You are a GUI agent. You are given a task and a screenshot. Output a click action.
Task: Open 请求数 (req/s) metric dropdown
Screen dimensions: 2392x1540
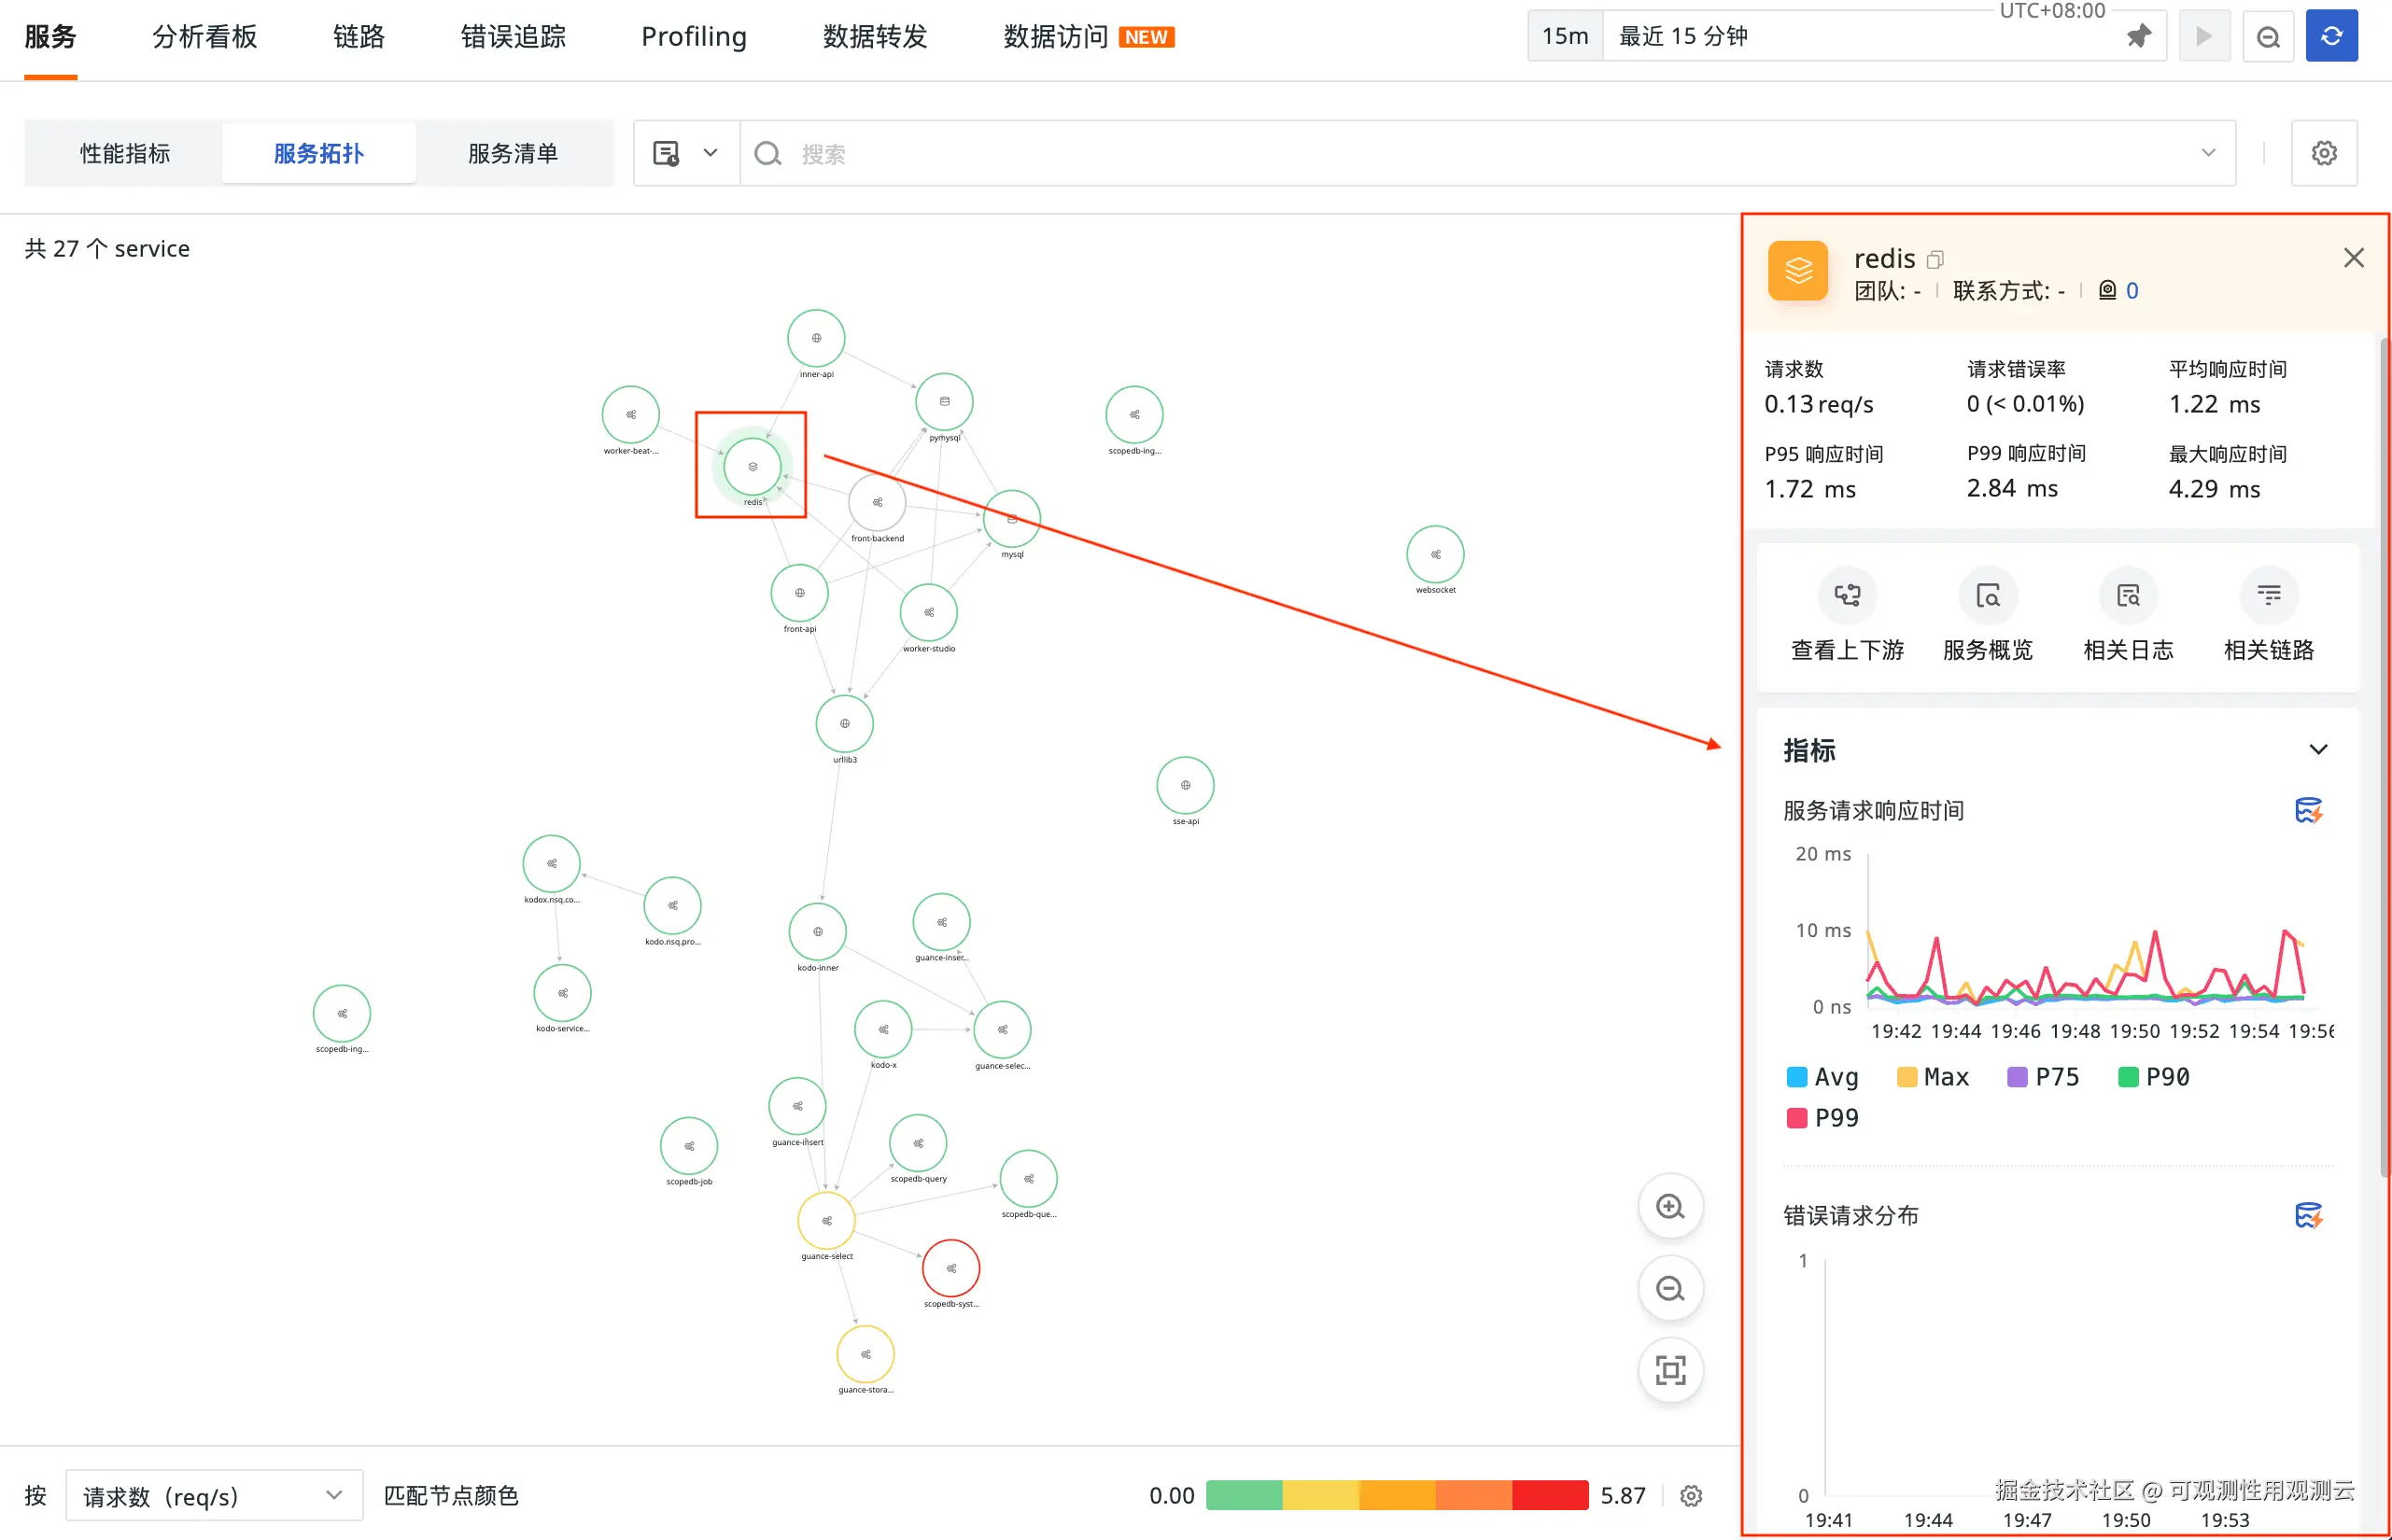tap(213, 1495)
